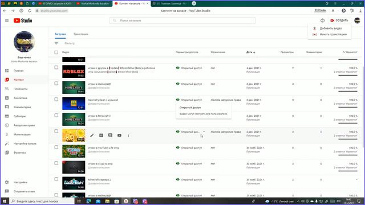Open Открытый доступ visibility for YouTuber Life video
Screen dimensions: 365x205
click(189, 148)
